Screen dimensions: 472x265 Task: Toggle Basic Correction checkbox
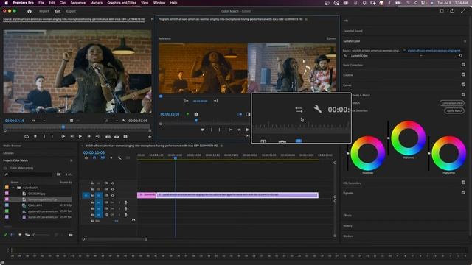tap(463, 64)
